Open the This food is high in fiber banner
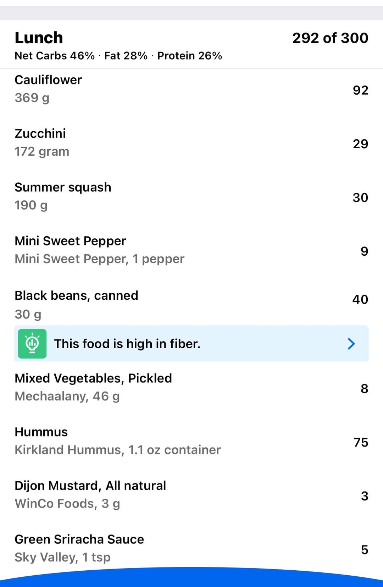This screenshot has width=383, height=587. (x=191, y=343)
